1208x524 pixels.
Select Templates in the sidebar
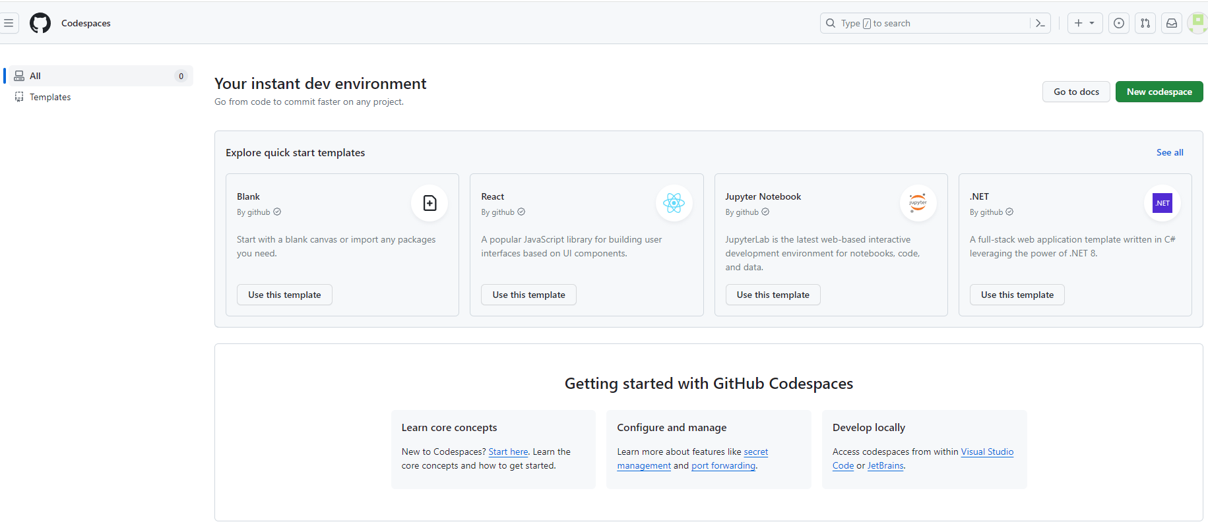[50, 97]
